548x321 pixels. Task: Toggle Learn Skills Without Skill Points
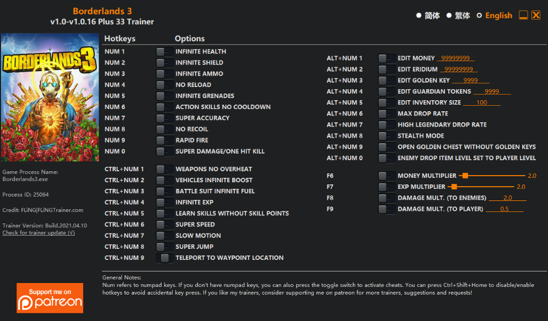pos(164,214)
